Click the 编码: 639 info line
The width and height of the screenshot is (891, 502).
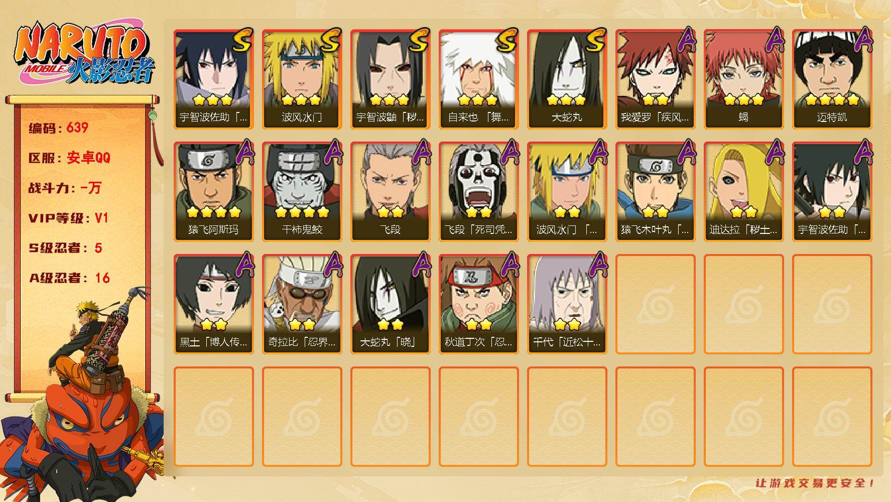[x=58, y=128]
